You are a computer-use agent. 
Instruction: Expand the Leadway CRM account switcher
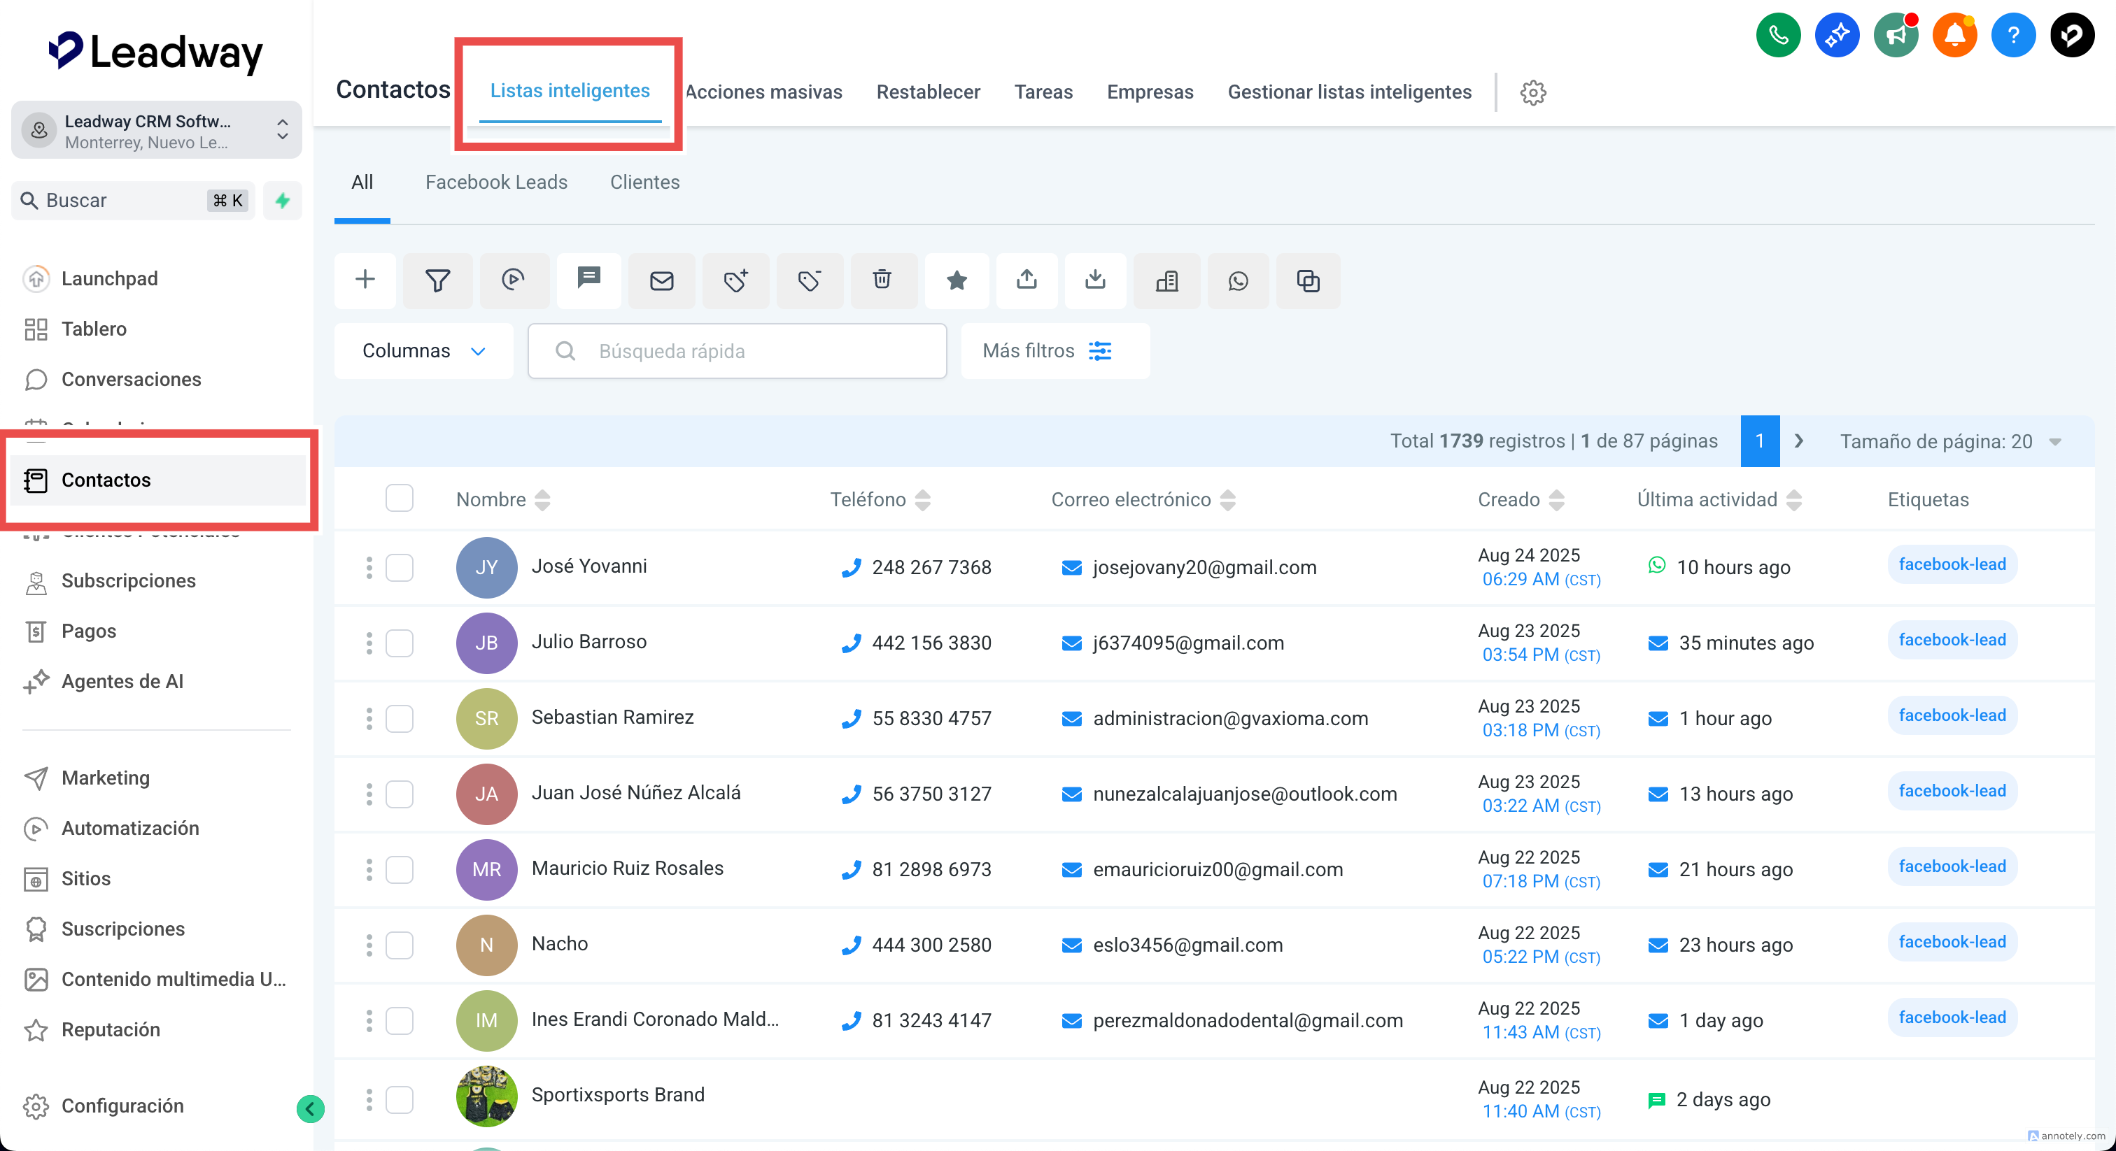[x=156, y=131]
